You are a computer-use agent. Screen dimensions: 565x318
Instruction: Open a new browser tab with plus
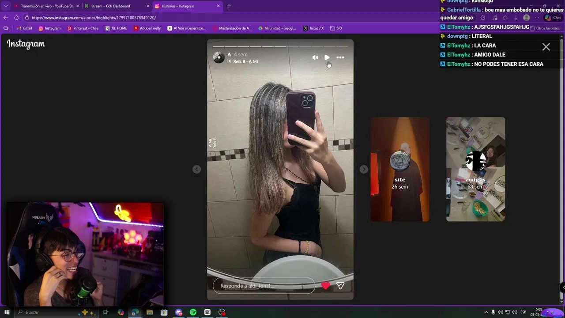coord(229,6)
